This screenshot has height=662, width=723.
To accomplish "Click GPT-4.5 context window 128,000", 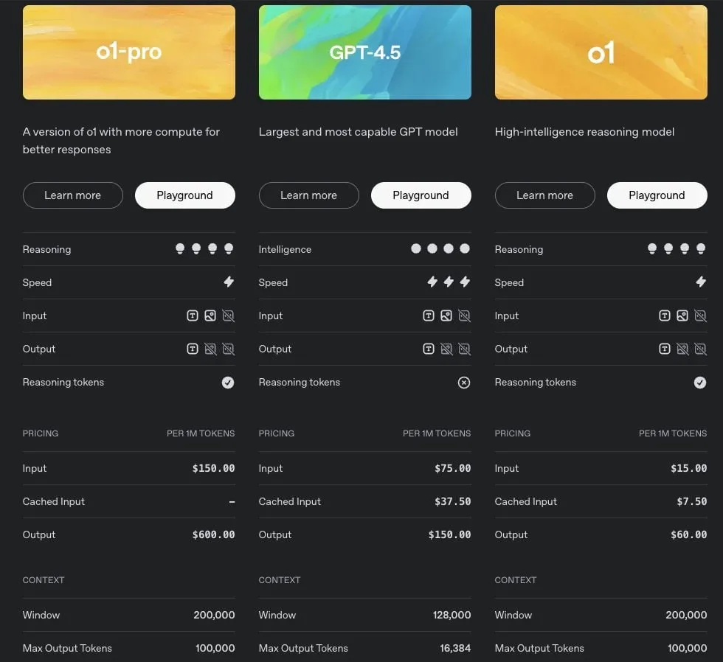I will coord(452,615).
